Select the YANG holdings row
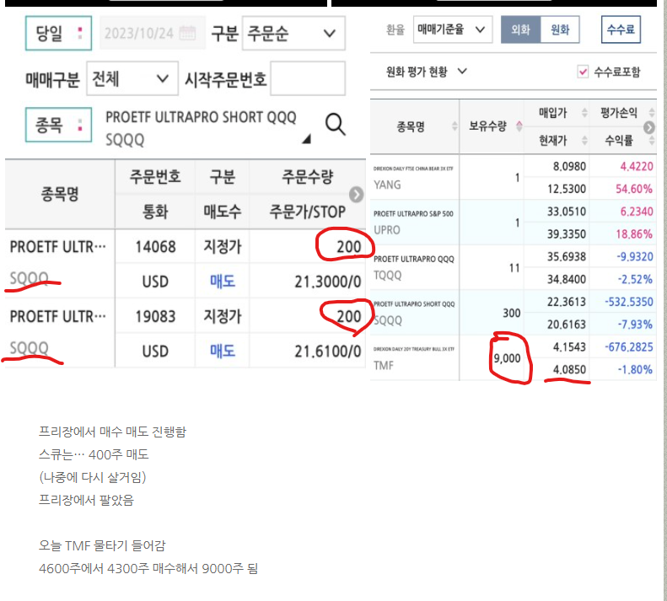Viewport: 667px width, 601px height. click(x=514, y=177)
